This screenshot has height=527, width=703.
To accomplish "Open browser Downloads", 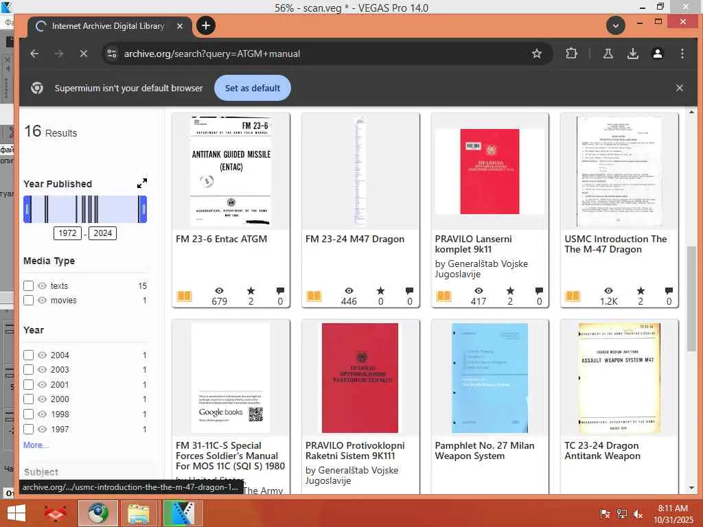I will pyautogui.click(x=632, y=54).
